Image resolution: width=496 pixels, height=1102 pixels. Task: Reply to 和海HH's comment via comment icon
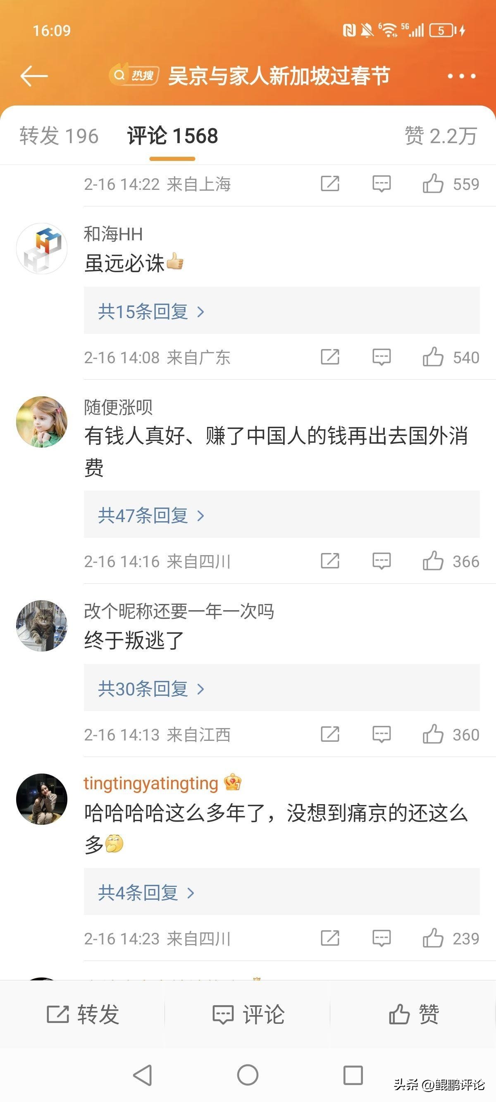pyautogui.click(x=382, y=357)
